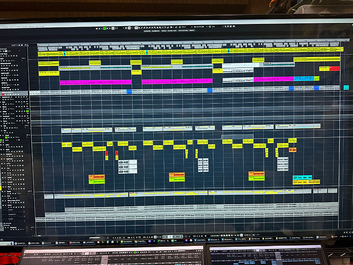Select the red clip near the timeline end
Image resolution: width=353 pixels, height=265 pixels.
click(334, 68)
